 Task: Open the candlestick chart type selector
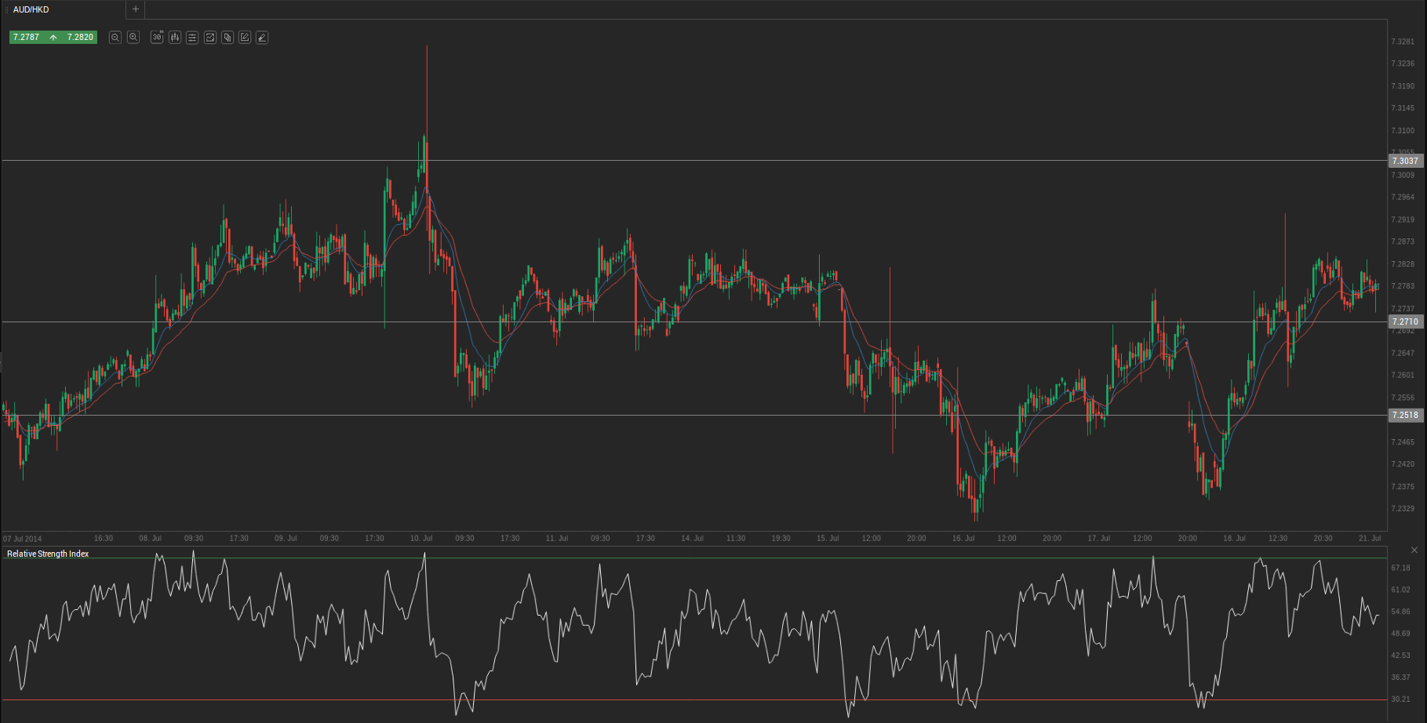(x=174, y=38)
